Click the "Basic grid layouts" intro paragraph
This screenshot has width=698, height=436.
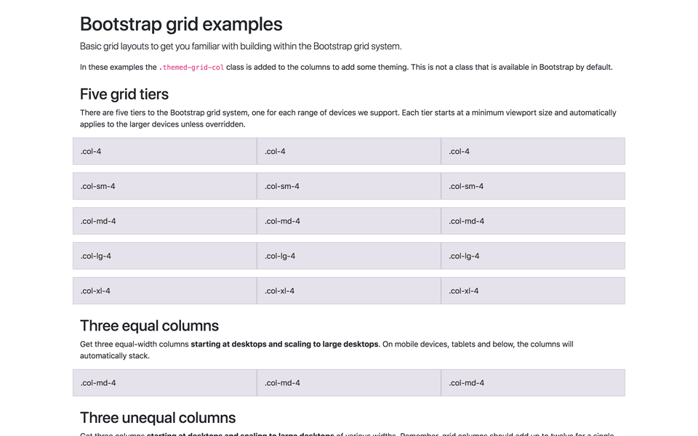pyautogui.click(x=241, y=47)
